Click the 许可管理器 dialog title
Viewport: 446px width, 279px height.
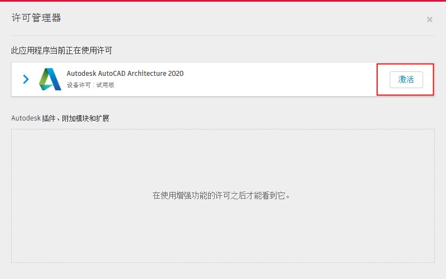pyautogui.click(x=36, y=18)
